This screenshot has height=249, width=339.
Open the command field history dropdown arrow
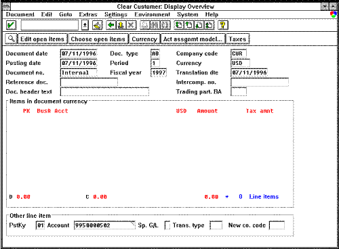pos(85,25)
